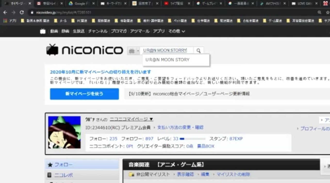Close the LOVE GAM tab
330x183 pixels.
click(316, 4)
